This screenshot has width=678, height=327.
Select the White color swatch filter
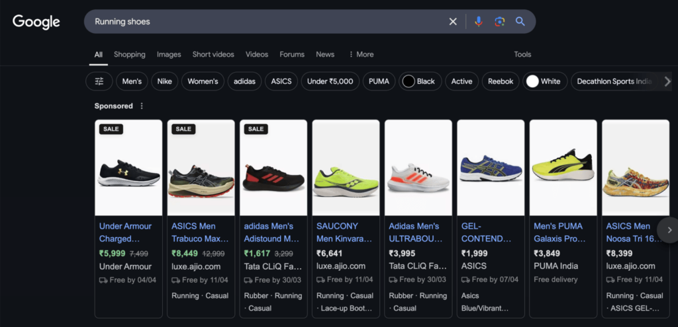click(545, 81)
